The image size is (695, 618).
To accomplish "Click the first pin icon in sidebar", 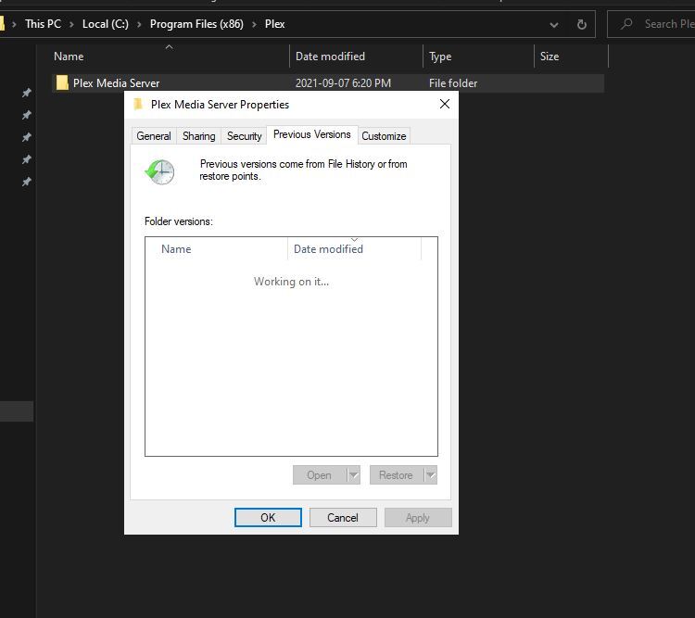I will [27, 93].
